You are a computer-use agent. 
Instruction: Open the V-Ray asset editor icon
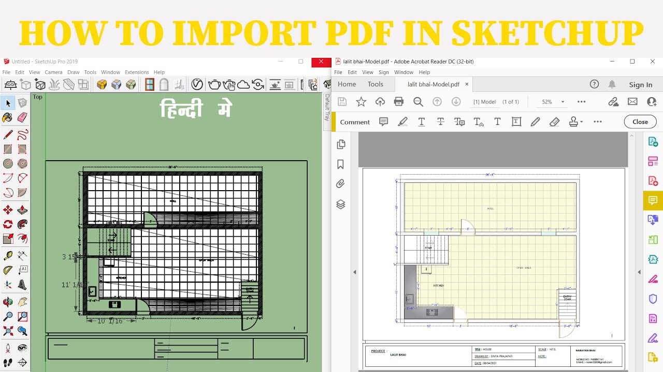point(197,84)
